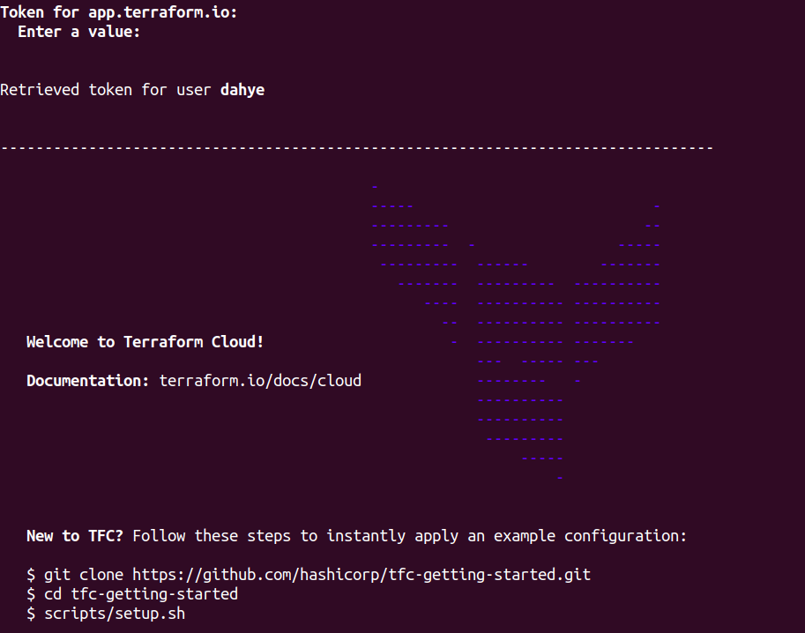Open the terraform.io/docs/cloud link
The width and height of the screenshot is (805, 633).
[x=260, y=380]
